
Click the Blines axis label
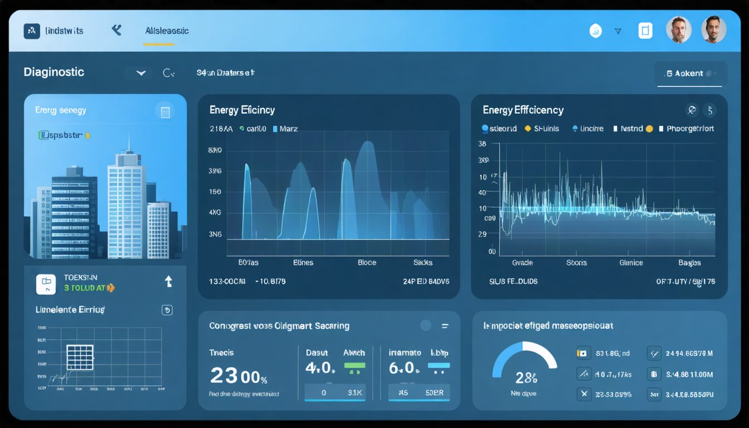click(303, 262)
